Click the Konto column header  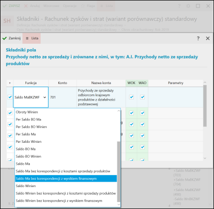coord(63,83)
